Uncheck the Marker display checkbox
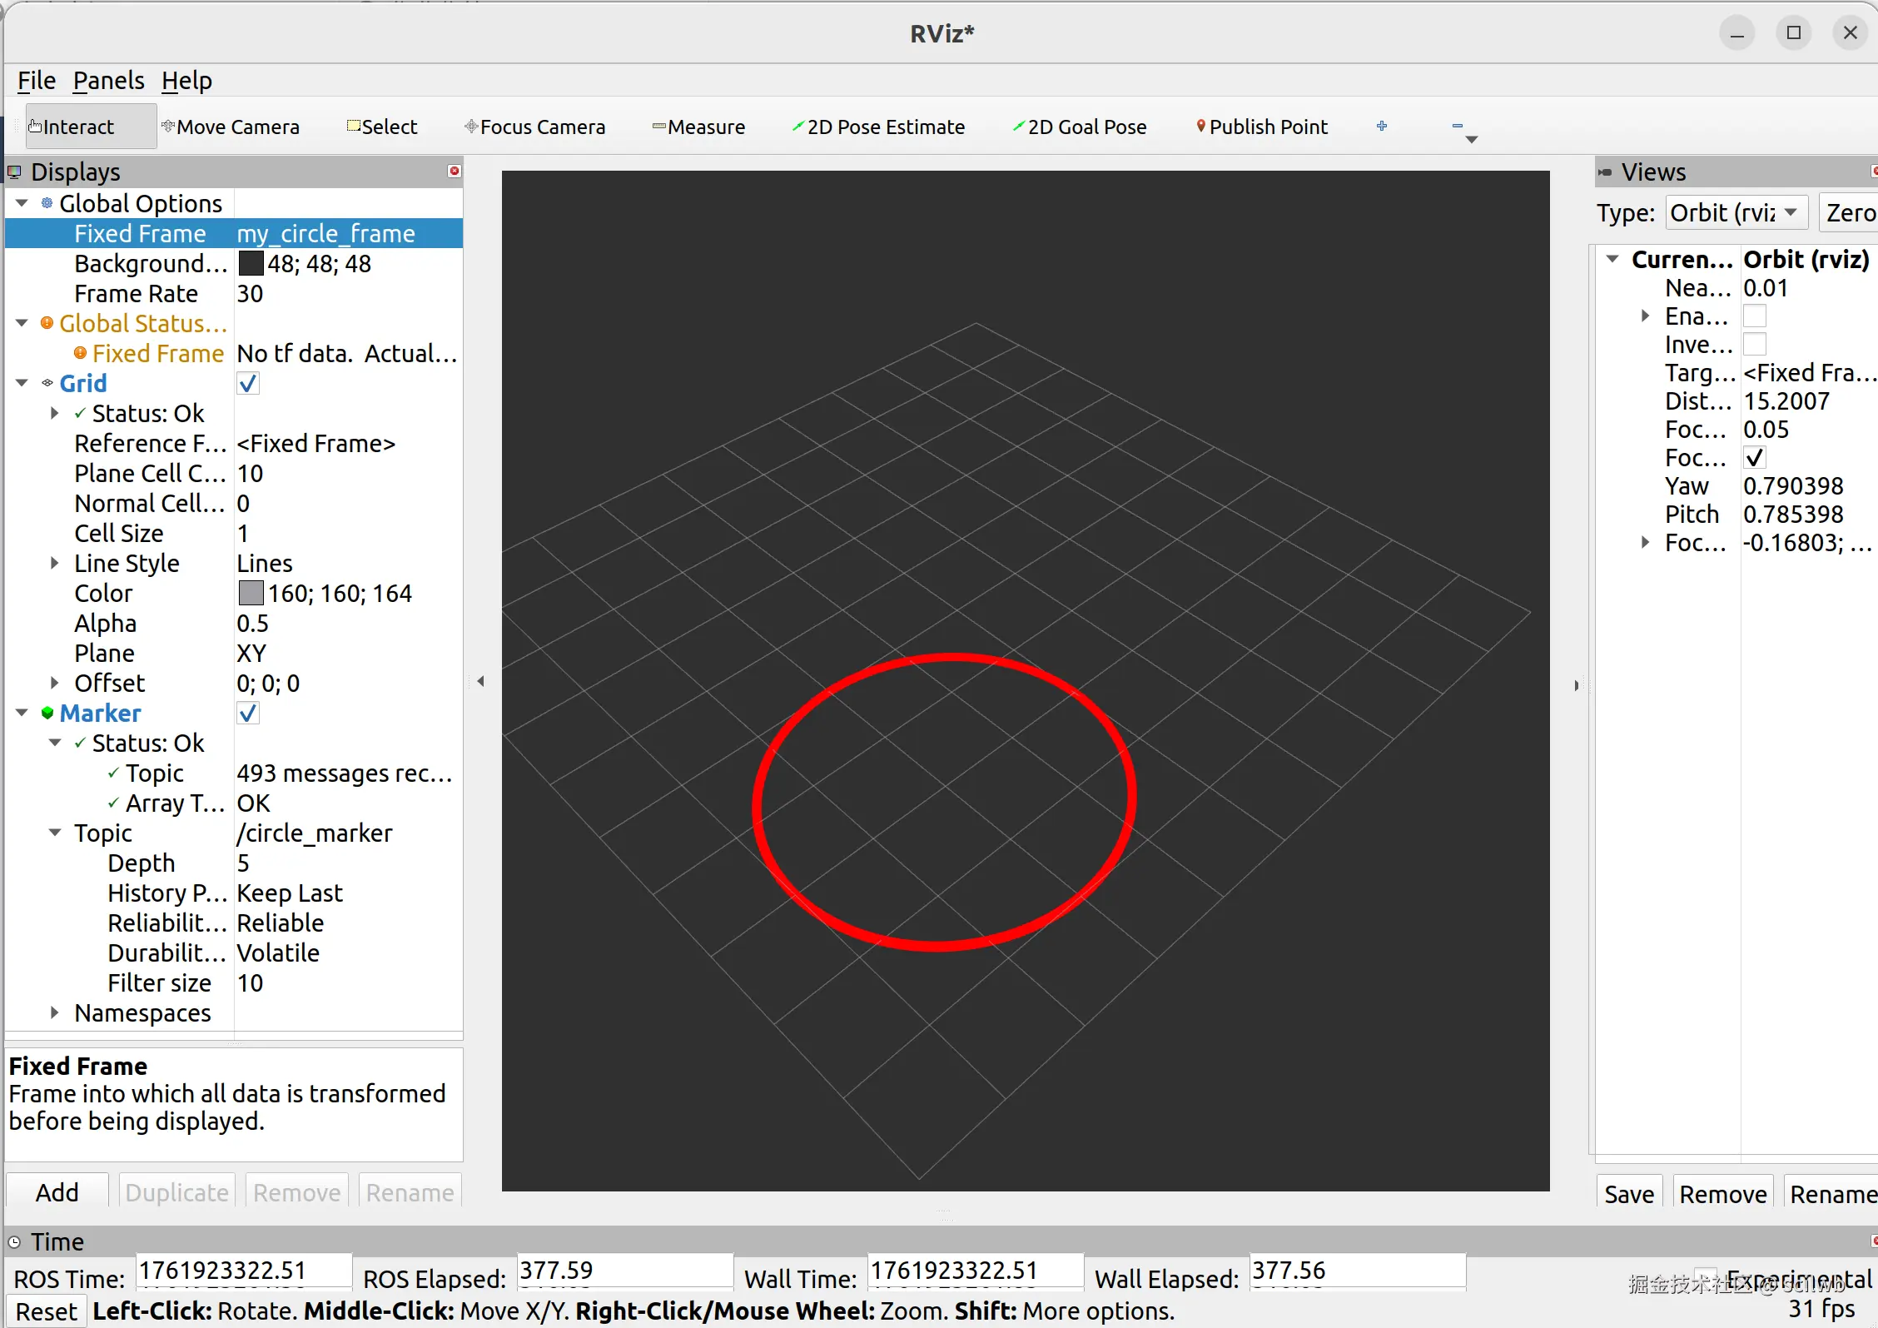This screenshot has width=1878, height=1328. click(x=248, y=714)
